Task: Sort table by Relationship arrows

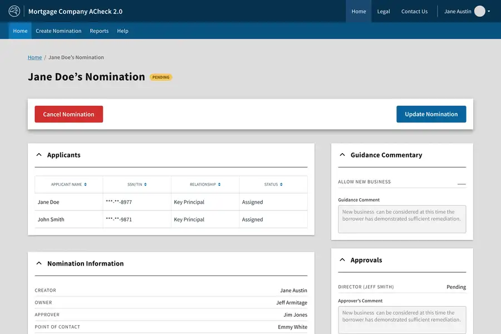Action: (219, 184)
